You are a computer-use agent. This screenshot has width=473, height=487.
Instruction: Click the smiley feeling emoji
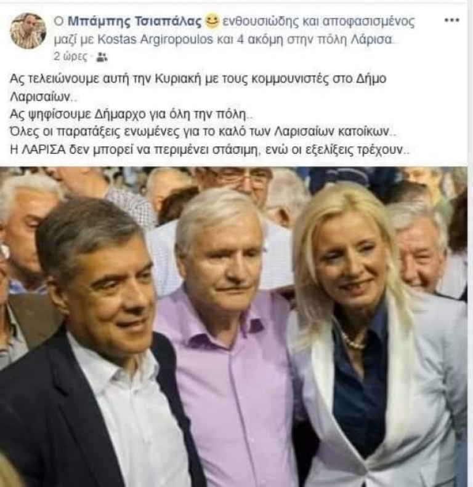(212, 21)
